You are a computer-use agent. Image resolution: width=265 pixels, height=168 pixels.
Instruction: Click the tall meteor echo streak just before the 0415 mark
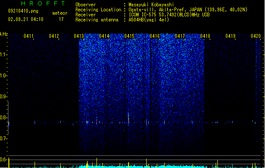pos(128,119)
